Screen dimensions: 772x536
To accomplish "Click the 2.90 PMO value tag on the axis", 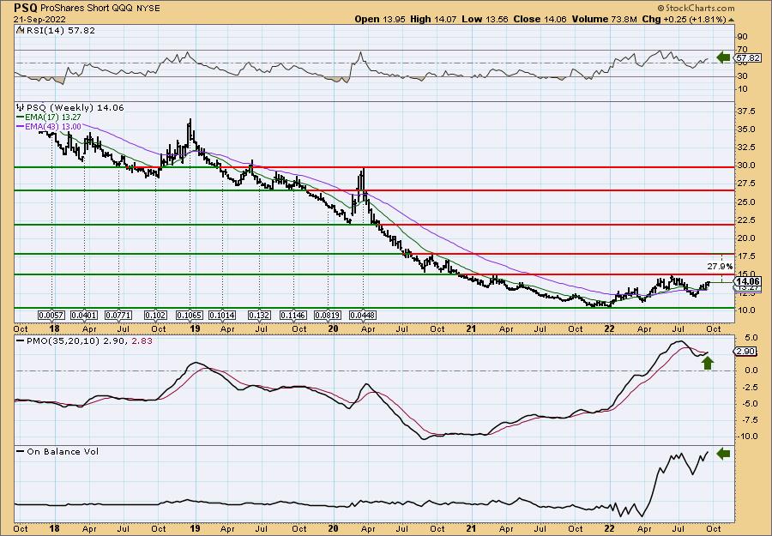I will pos(745,351).
